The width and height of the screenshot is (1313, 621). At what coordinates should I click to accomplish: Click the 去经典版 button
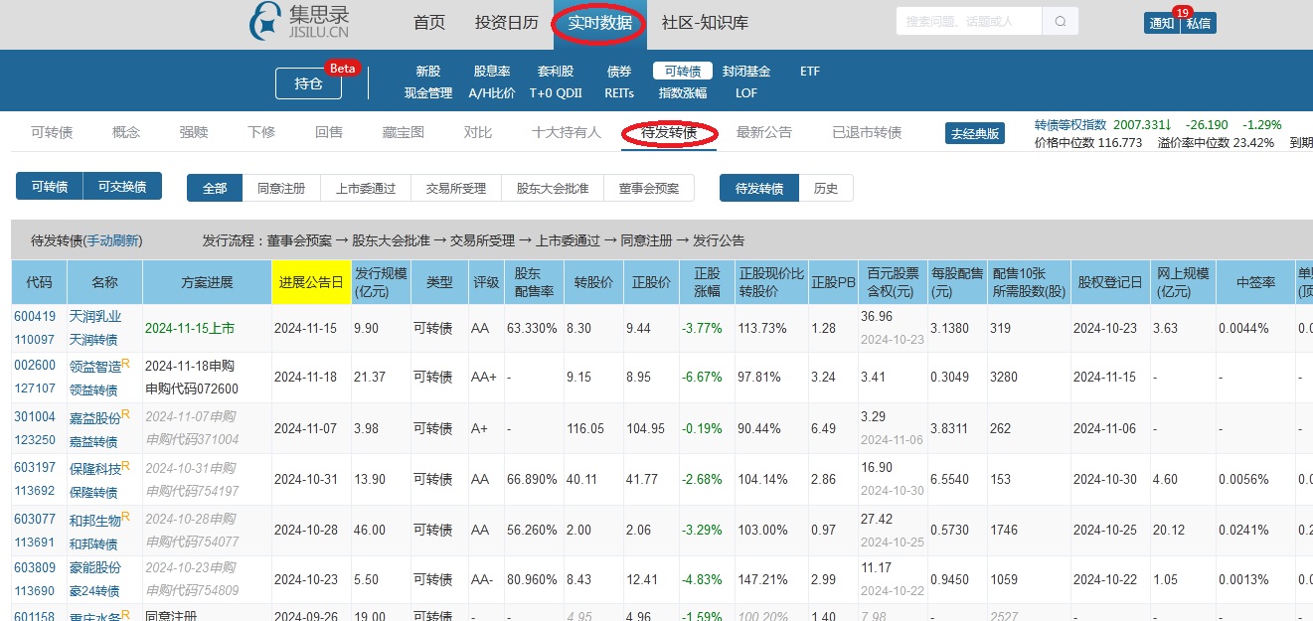pyautogui.click(x=974, y=134)
